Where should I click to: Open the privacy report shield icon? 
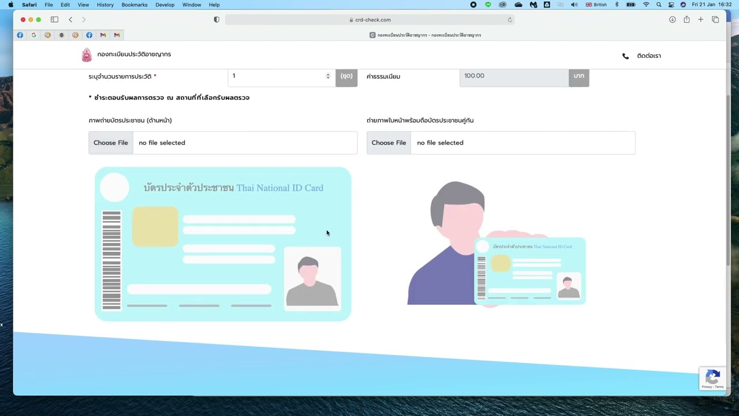(217, 20)
